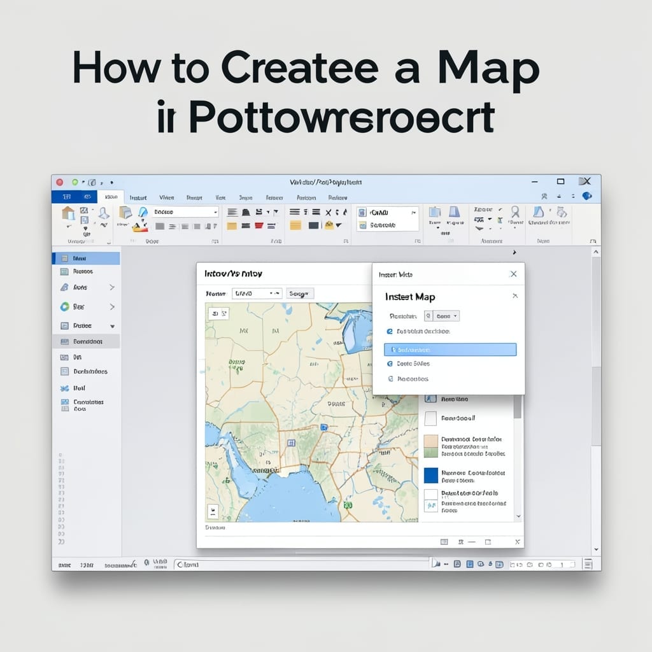Click the down arrow under the style list

pyautogui.click(x=518, y=516)
